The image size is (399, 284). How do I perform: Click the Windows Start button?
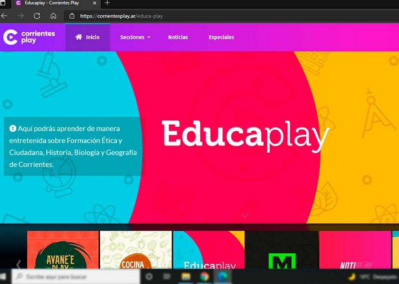(3, 276)
